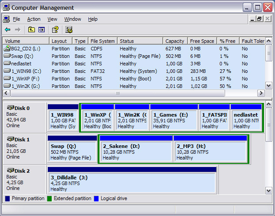Select the BG2_CD2 (L:) CD volume icon

click(x=7, y=48)
